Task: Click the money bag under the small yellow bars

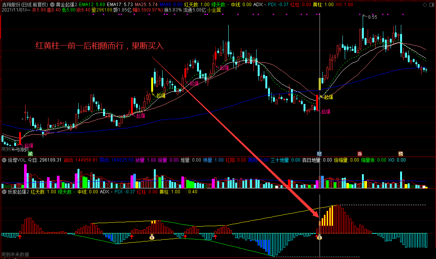Action: (x=152, y=237)
